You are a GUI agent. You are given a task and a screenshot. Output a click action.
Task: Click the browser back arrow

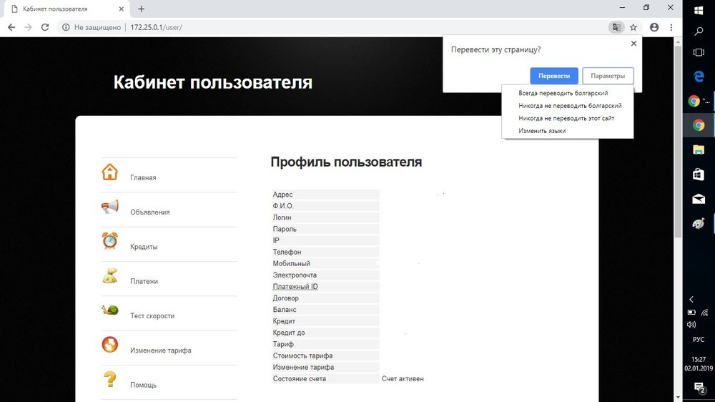pos(11,27)
